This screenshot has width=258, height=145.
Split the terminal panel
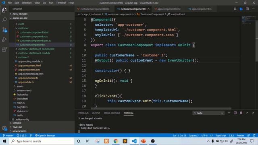[235, 113]
